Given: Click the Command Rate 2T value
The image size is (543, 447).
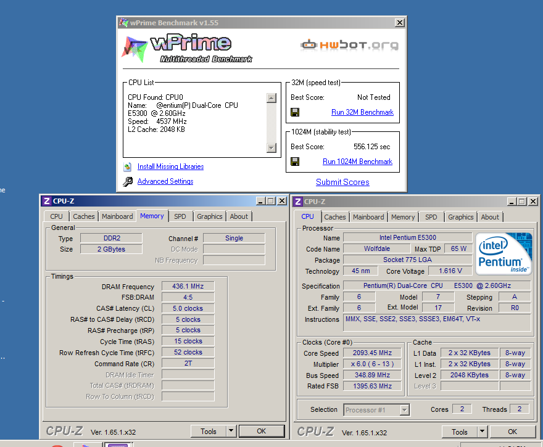Looking at the screenshot, I should click(x=188, y=364).
